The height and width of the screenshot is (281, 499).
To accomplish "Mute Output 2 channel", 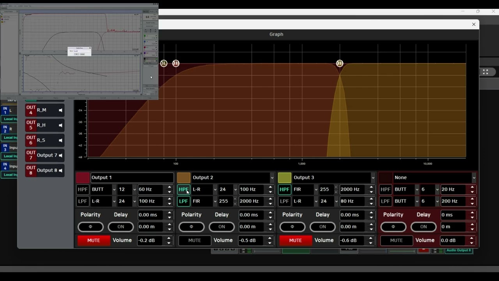I will pyautogui.click(x=195, y=240).
